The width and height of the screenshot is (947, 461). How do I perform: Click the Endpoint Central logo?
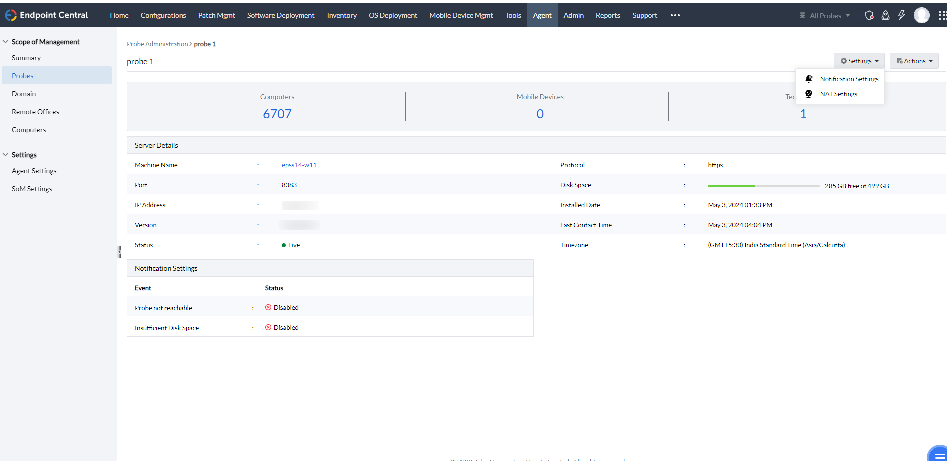(x=47, y=15)
